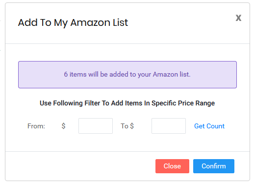Close the modal using the top-right X
The image size is (254, 184).
click(x=238, y=18)
